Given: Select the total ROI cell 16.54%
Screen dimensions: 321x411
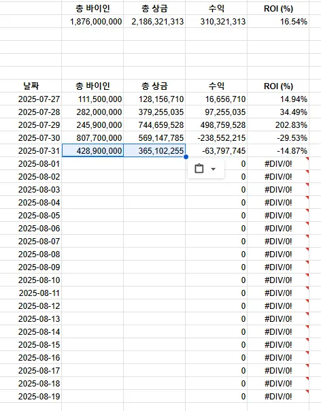Looking at the screenshot, I should click(278, 22).
